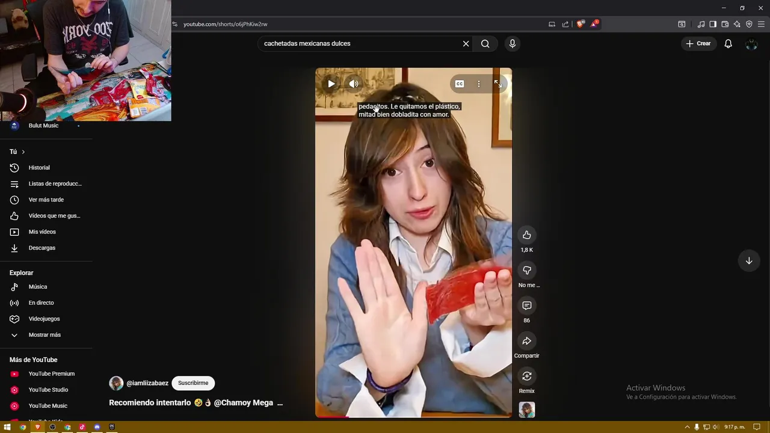Clear the search box with X
The image size is (770, 433).
466,43
